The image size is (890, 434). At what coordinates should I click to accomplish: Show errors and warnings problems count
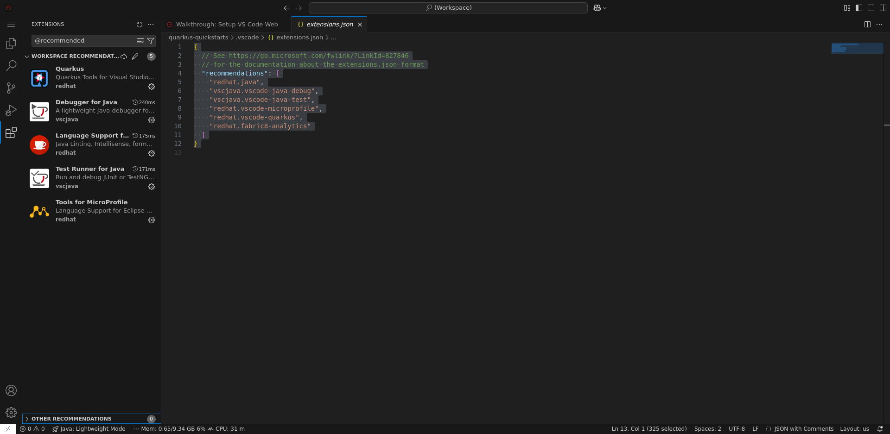coord(32,429)
